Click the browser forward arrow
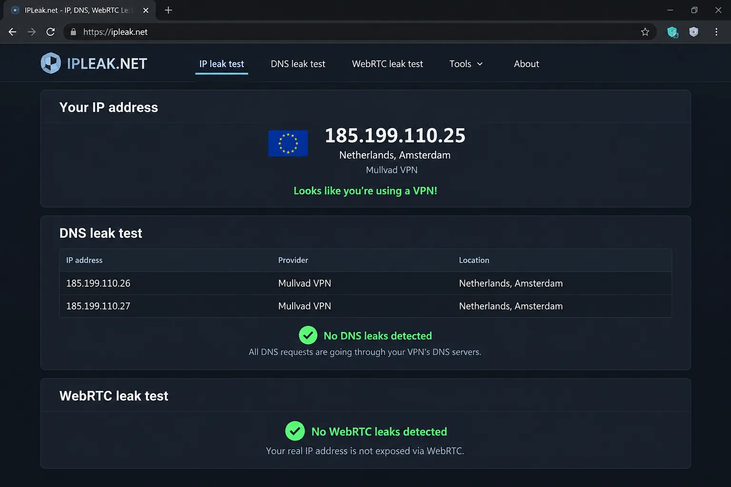 point(31,32)
